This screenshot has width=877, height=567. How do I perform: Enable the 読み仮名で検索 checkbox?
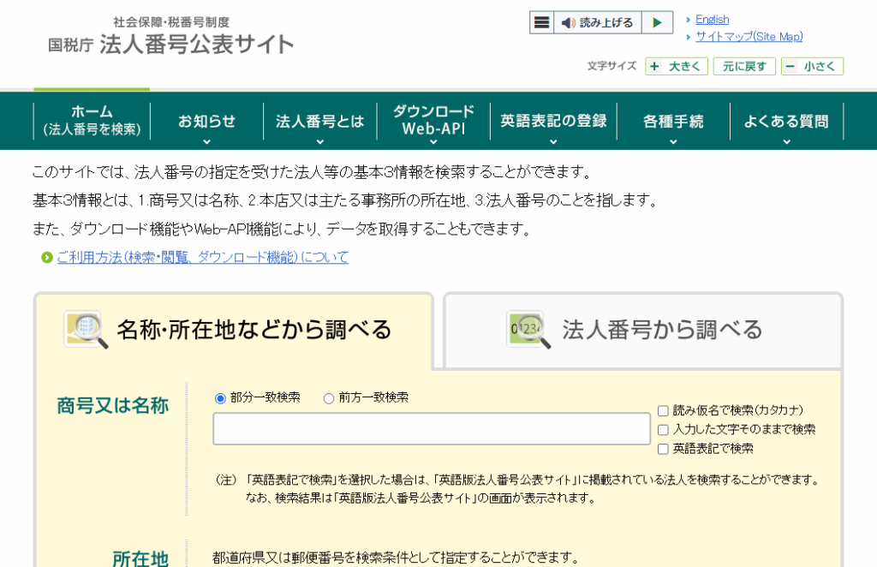coord(663,411)
